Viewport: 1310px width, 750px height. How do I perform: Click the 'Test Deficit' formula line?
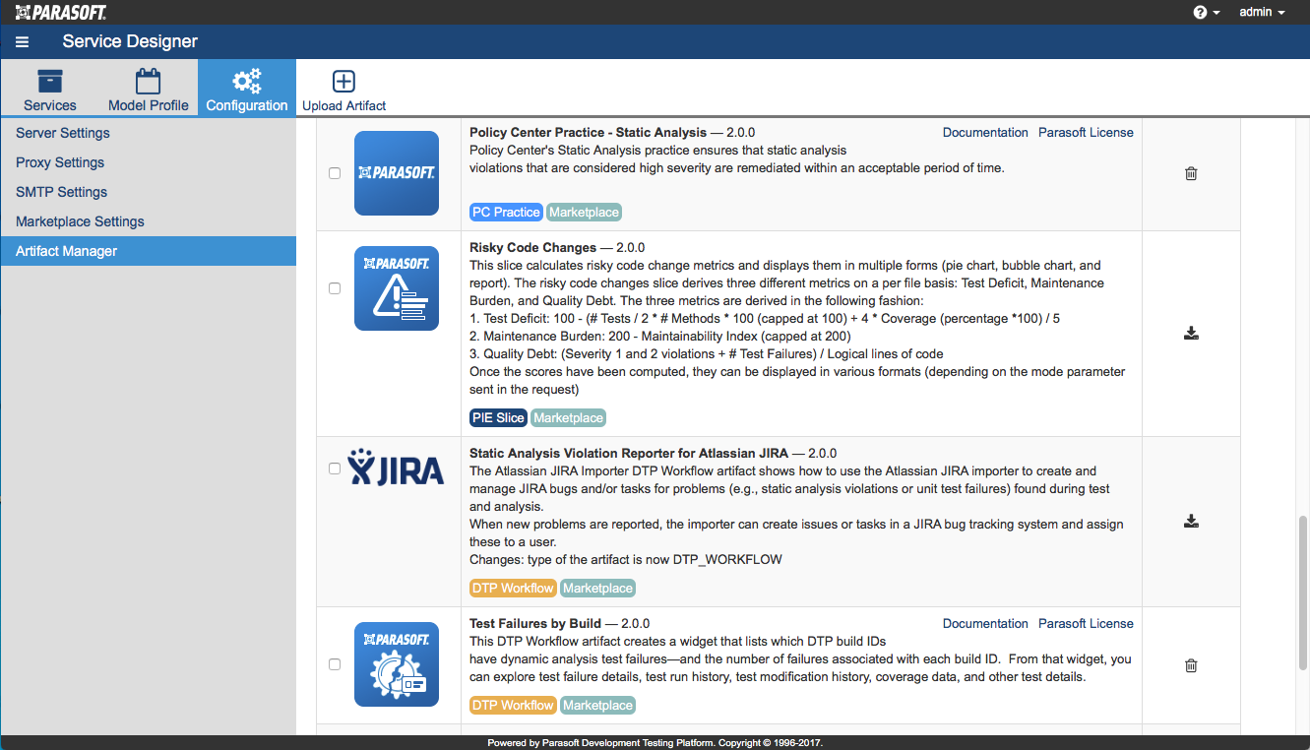tap(765, 318)
